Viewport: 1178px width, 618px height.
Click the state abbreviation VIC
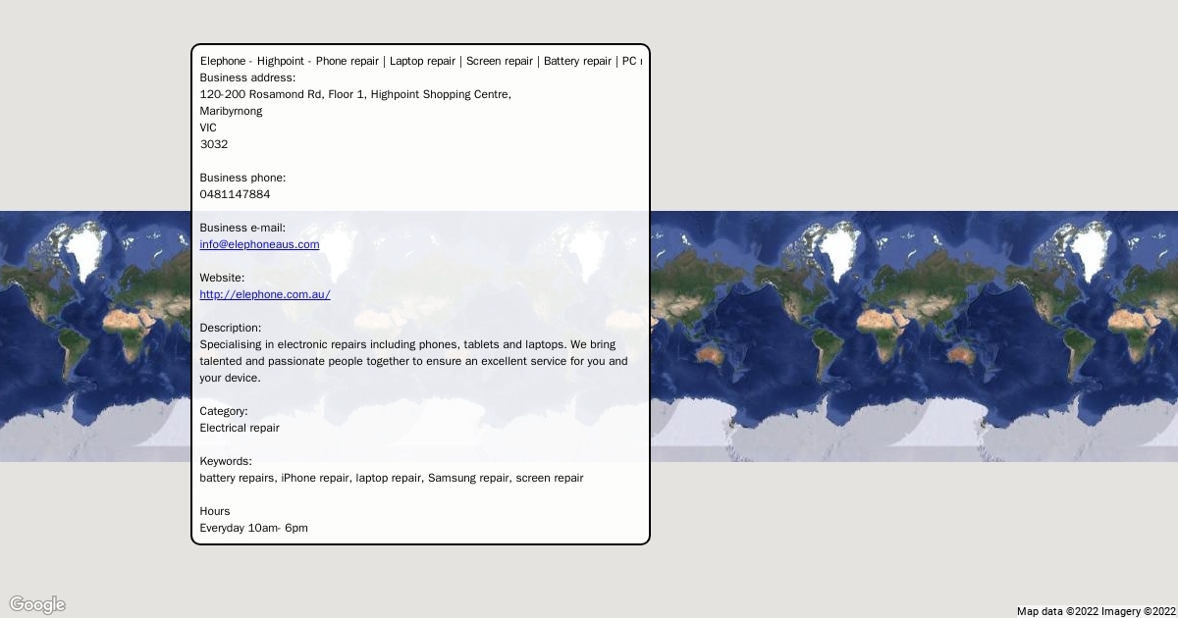(x=208, y=128)
